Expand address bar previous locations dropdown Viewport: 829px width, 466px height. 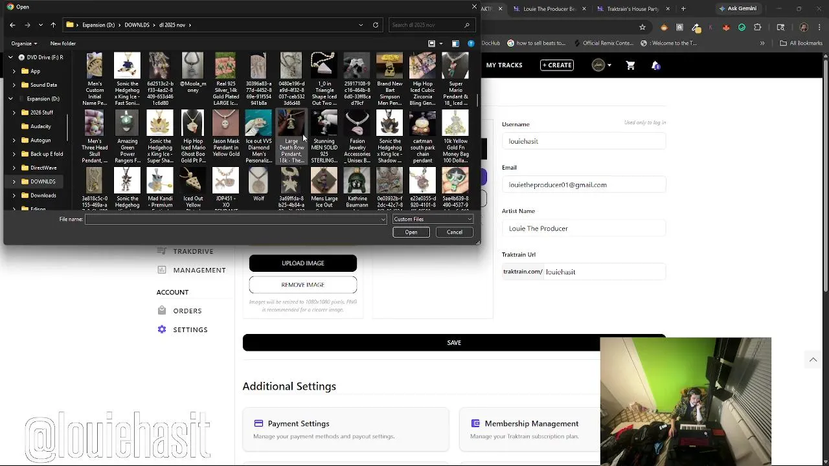click(361, 25)
